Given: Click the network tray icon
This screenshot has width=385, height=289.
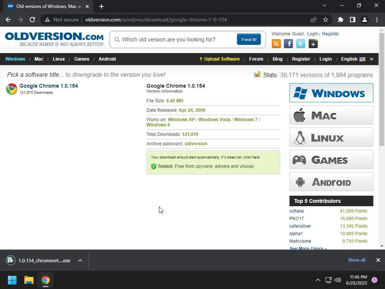Looking at the screenshot, I should (x=328, y=280).
